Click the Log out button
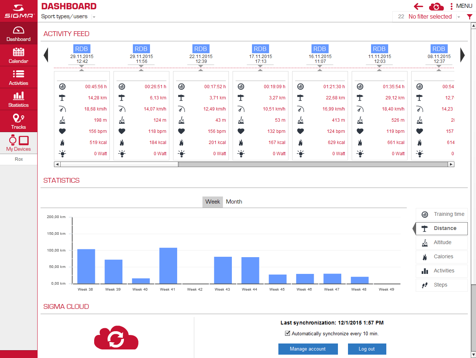The height and width of the screenshot is (358, 476). 367,349
